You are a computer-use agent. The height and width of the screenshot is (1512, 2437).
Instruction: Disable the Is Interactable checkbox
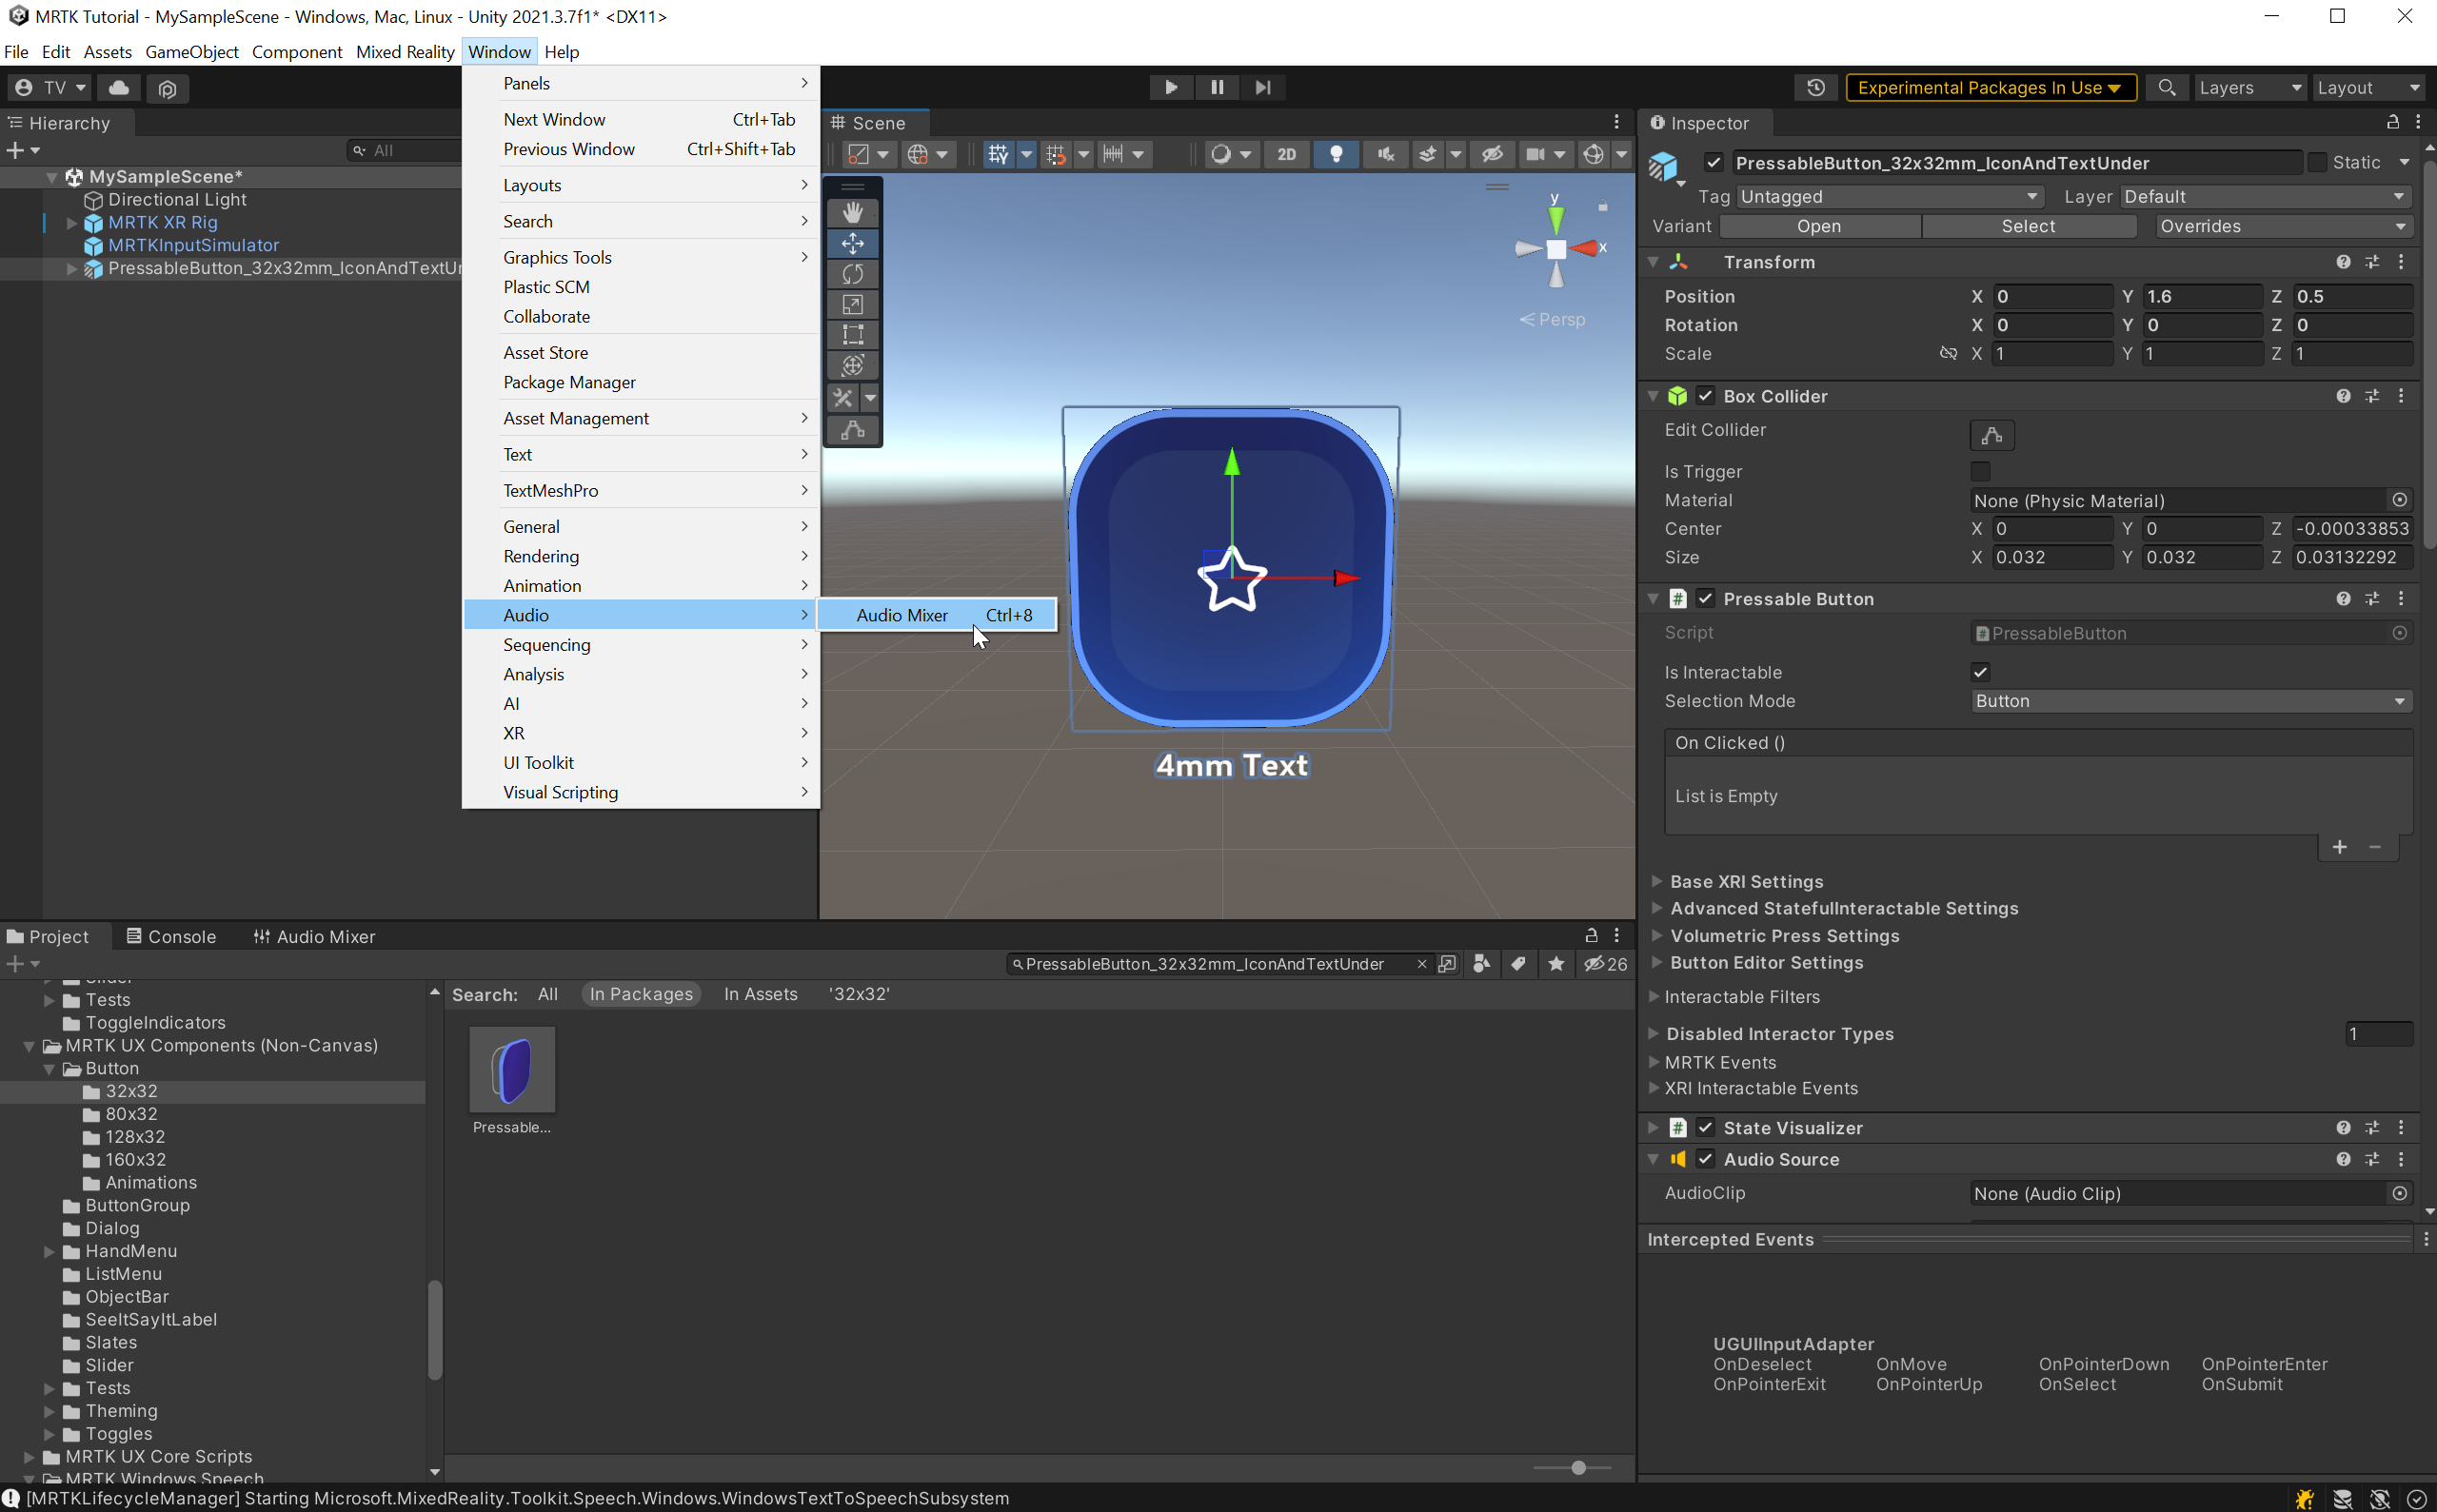pyautogui.click(x=1980, y=672)
